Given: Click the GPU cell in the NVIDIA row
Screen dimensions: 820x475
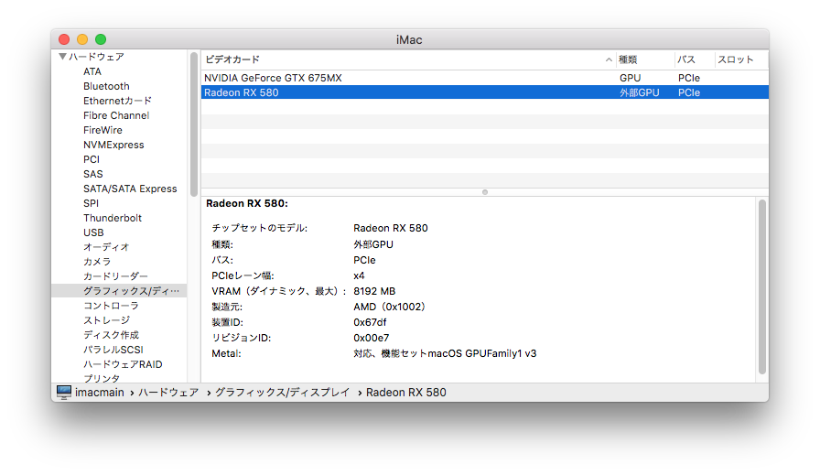Looking at the screenshot, I should (631, 78).
